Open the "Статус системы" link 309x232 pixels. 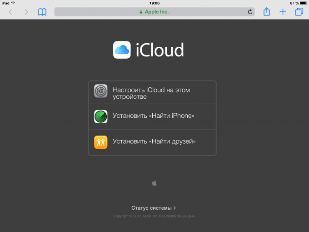point(154,208)
